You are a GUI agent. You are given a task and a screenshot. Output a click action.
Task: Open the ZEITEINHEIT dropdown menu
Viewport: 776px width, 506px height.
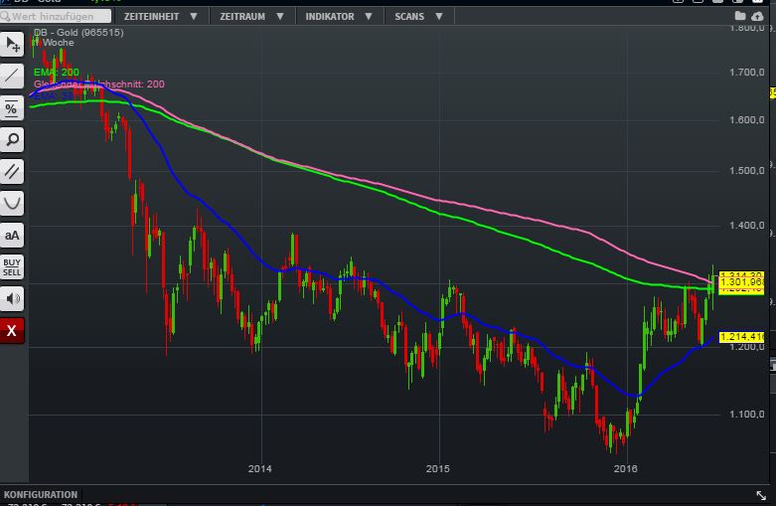tap(161, 16)
